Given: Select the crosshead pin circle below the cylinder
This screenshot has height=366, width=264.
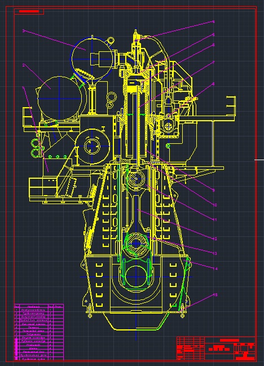Looking at the screenshot, I should [136, 179].
